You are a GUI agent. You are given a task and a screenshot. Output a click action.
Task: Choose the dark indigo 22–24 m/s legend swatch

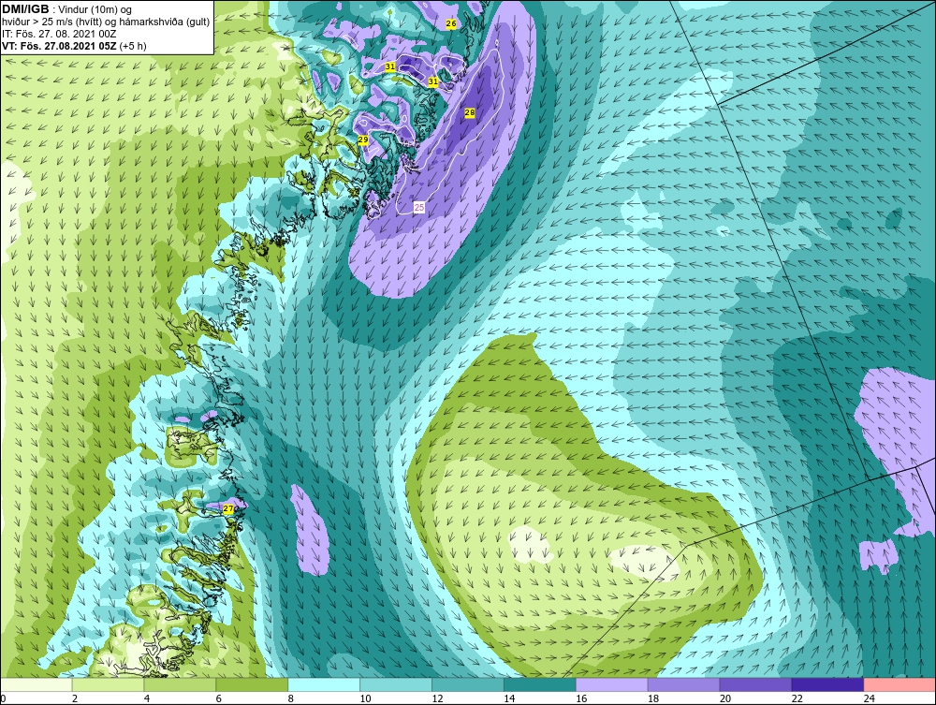point(827,684)
